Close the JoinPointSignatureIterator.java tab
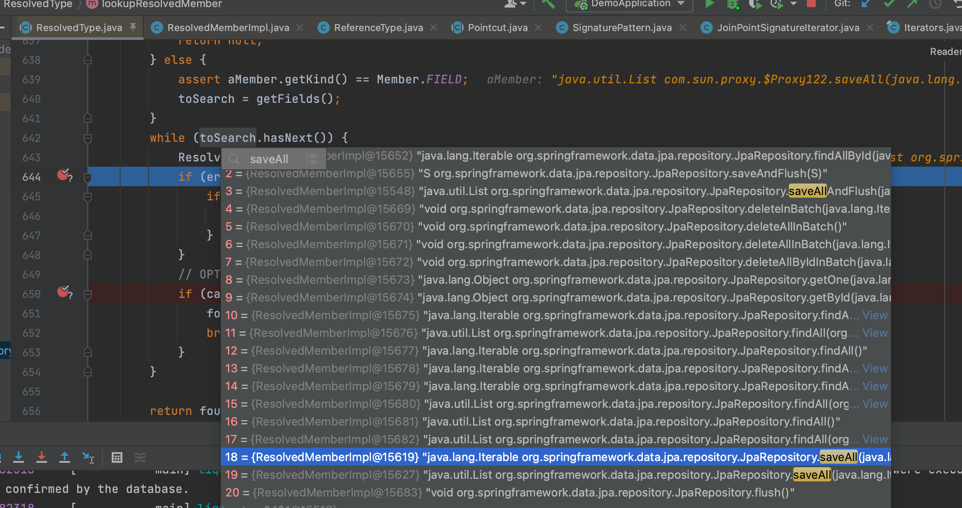The height and width of the screenshot is (508, 962). [870, 28]
